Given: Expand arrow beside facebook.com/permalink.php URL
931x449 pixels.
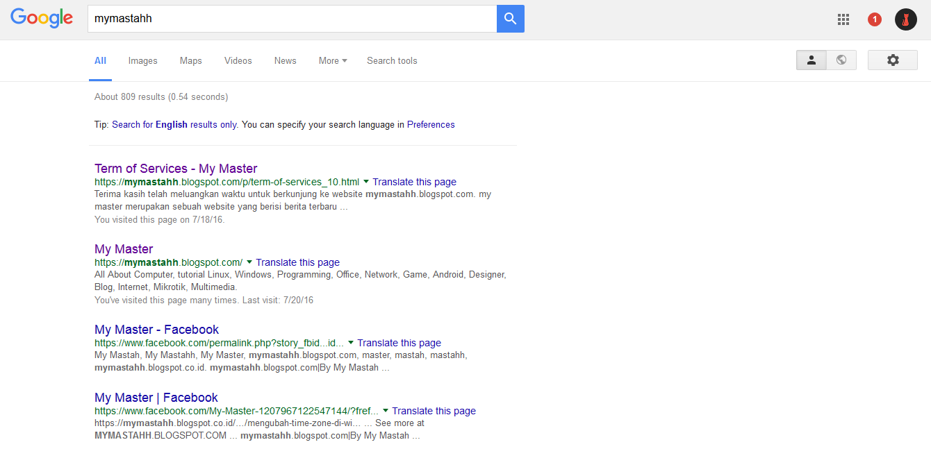Looking at the screenshot, I should point(351,343).
